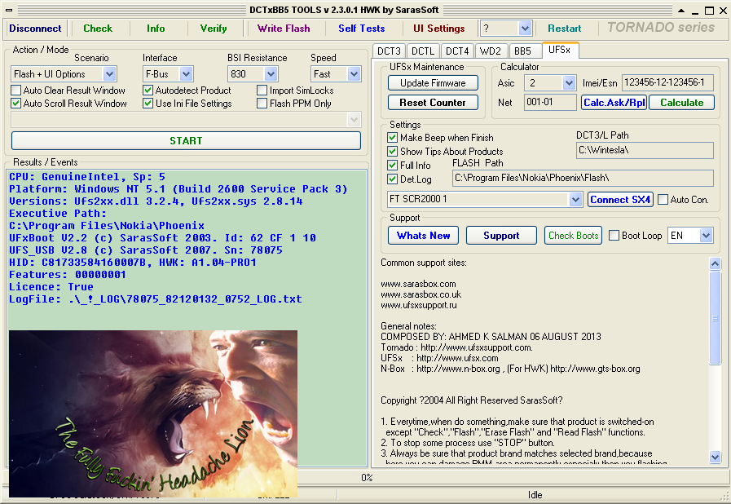
Task: Open the Asic dropdown
Action: pyautogui.click(x=568, y=83)
